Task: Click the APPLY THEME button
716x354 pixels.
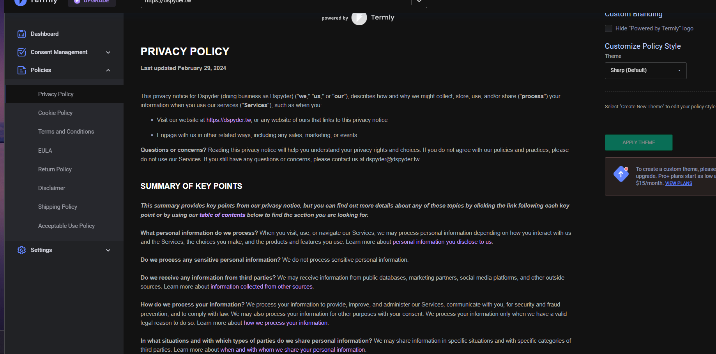Action: pyautogui.click(x=638, y=143)
